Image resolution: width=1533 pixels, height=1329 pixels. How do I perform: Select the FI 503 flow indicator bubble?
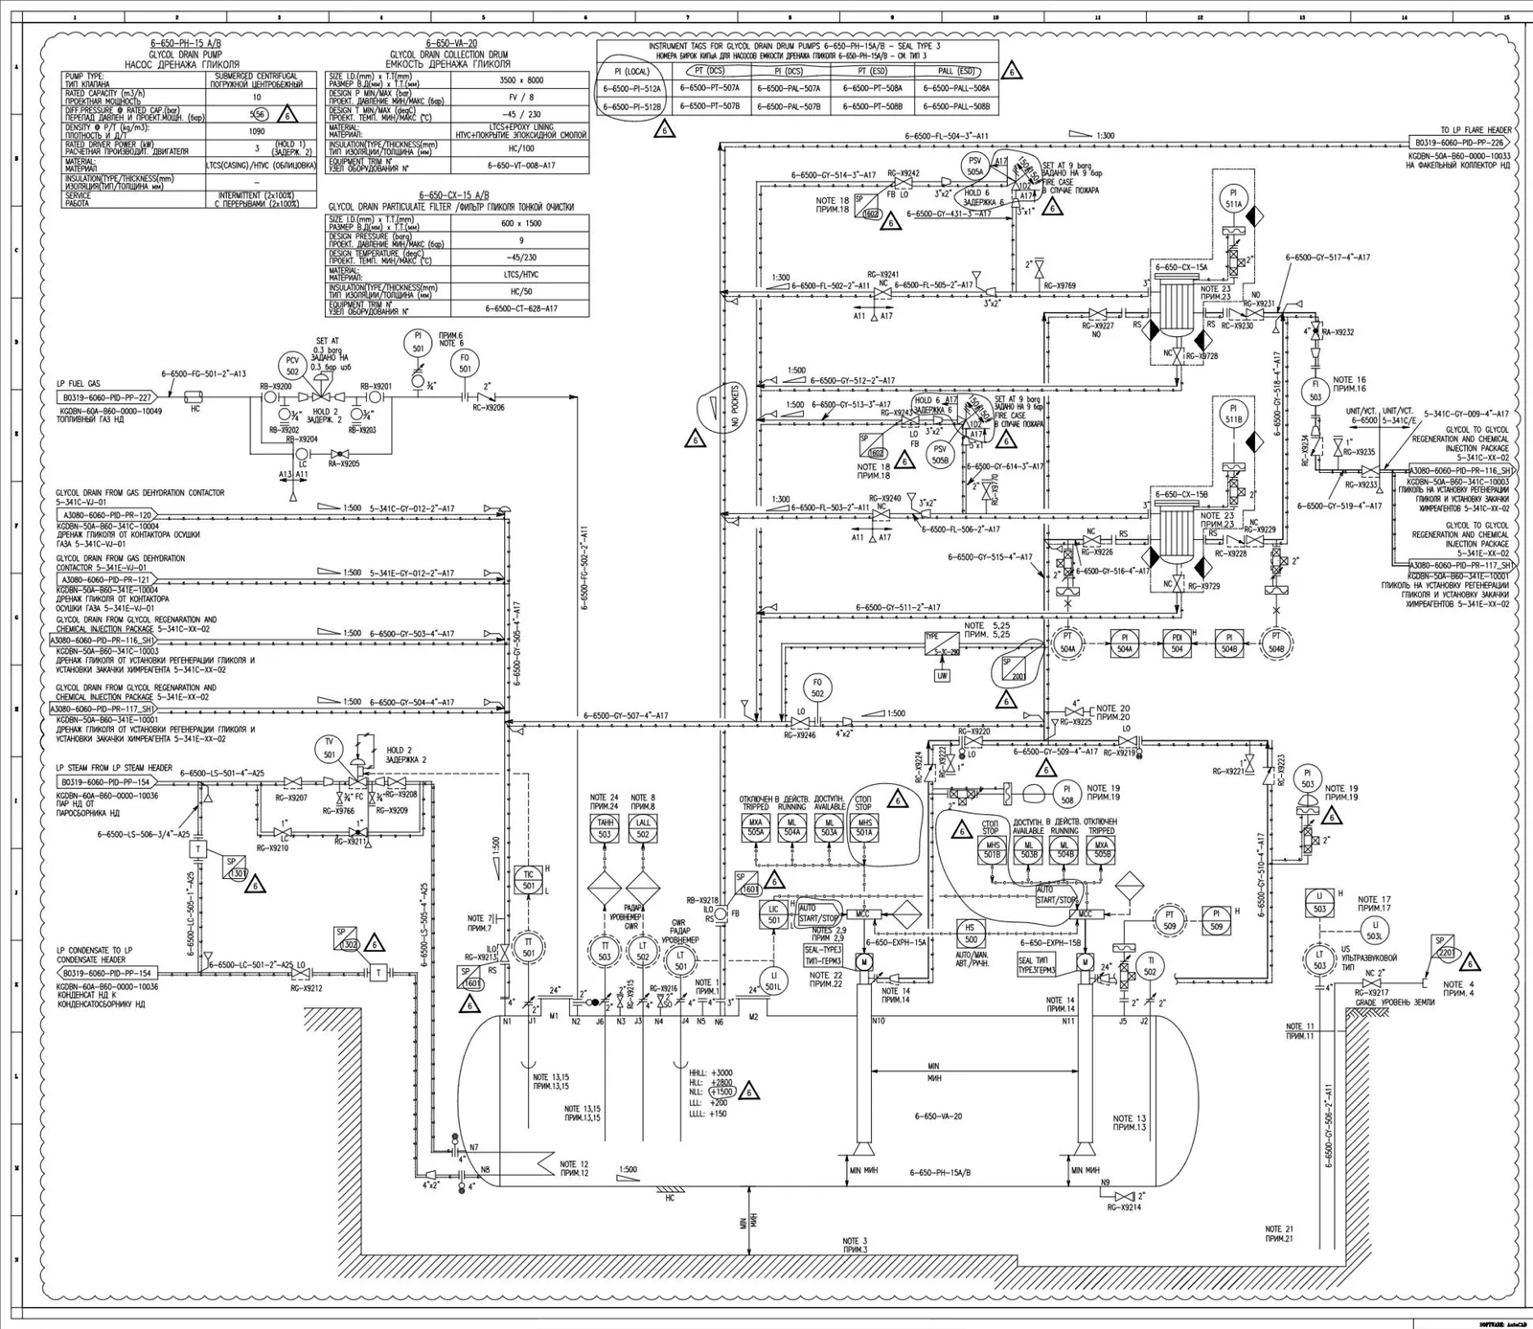pos(1316,391)
